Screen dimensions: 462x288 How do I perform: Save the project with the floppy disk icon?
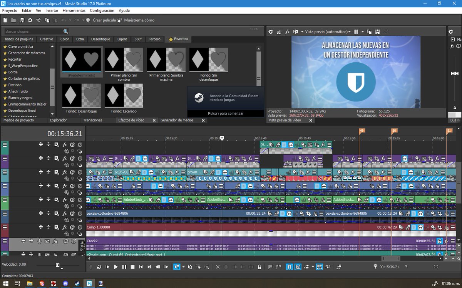coord(22,20)
